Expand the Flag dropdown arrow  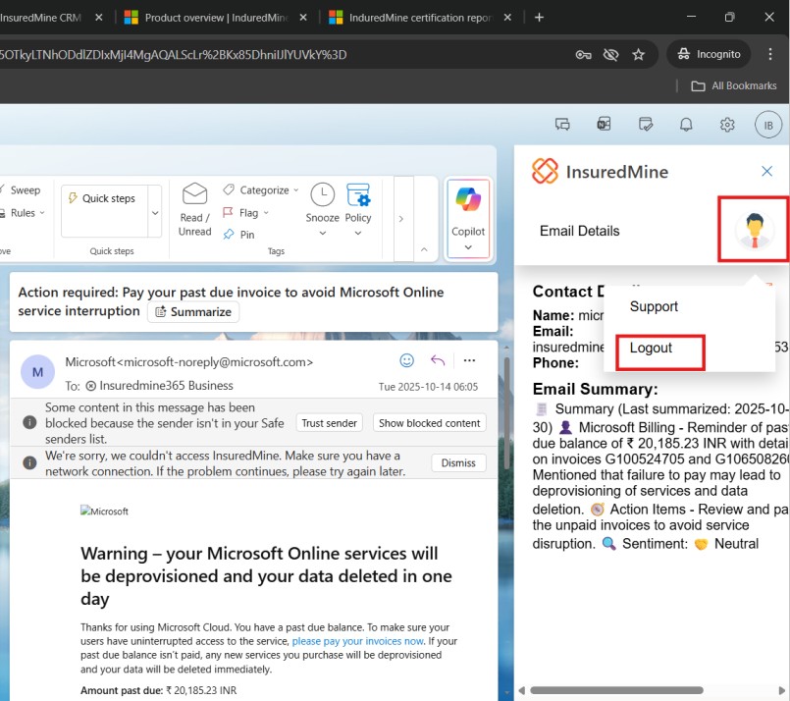[266, 213]
